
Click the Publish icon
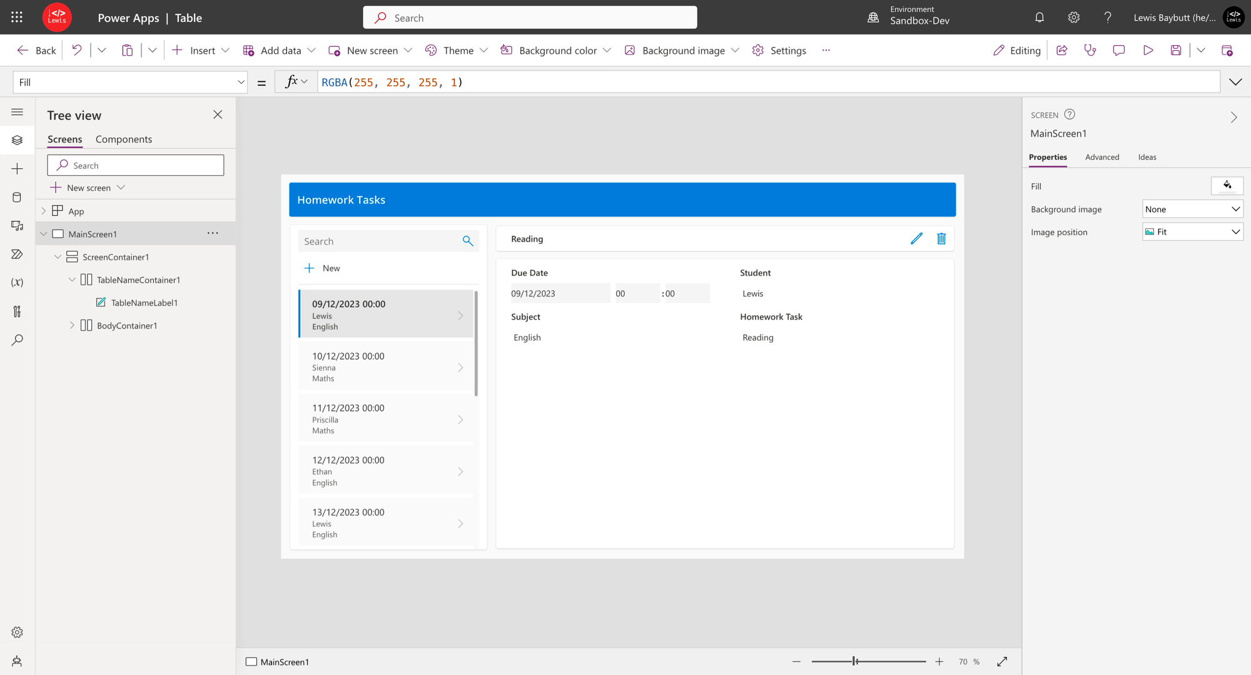point(1227,50)
